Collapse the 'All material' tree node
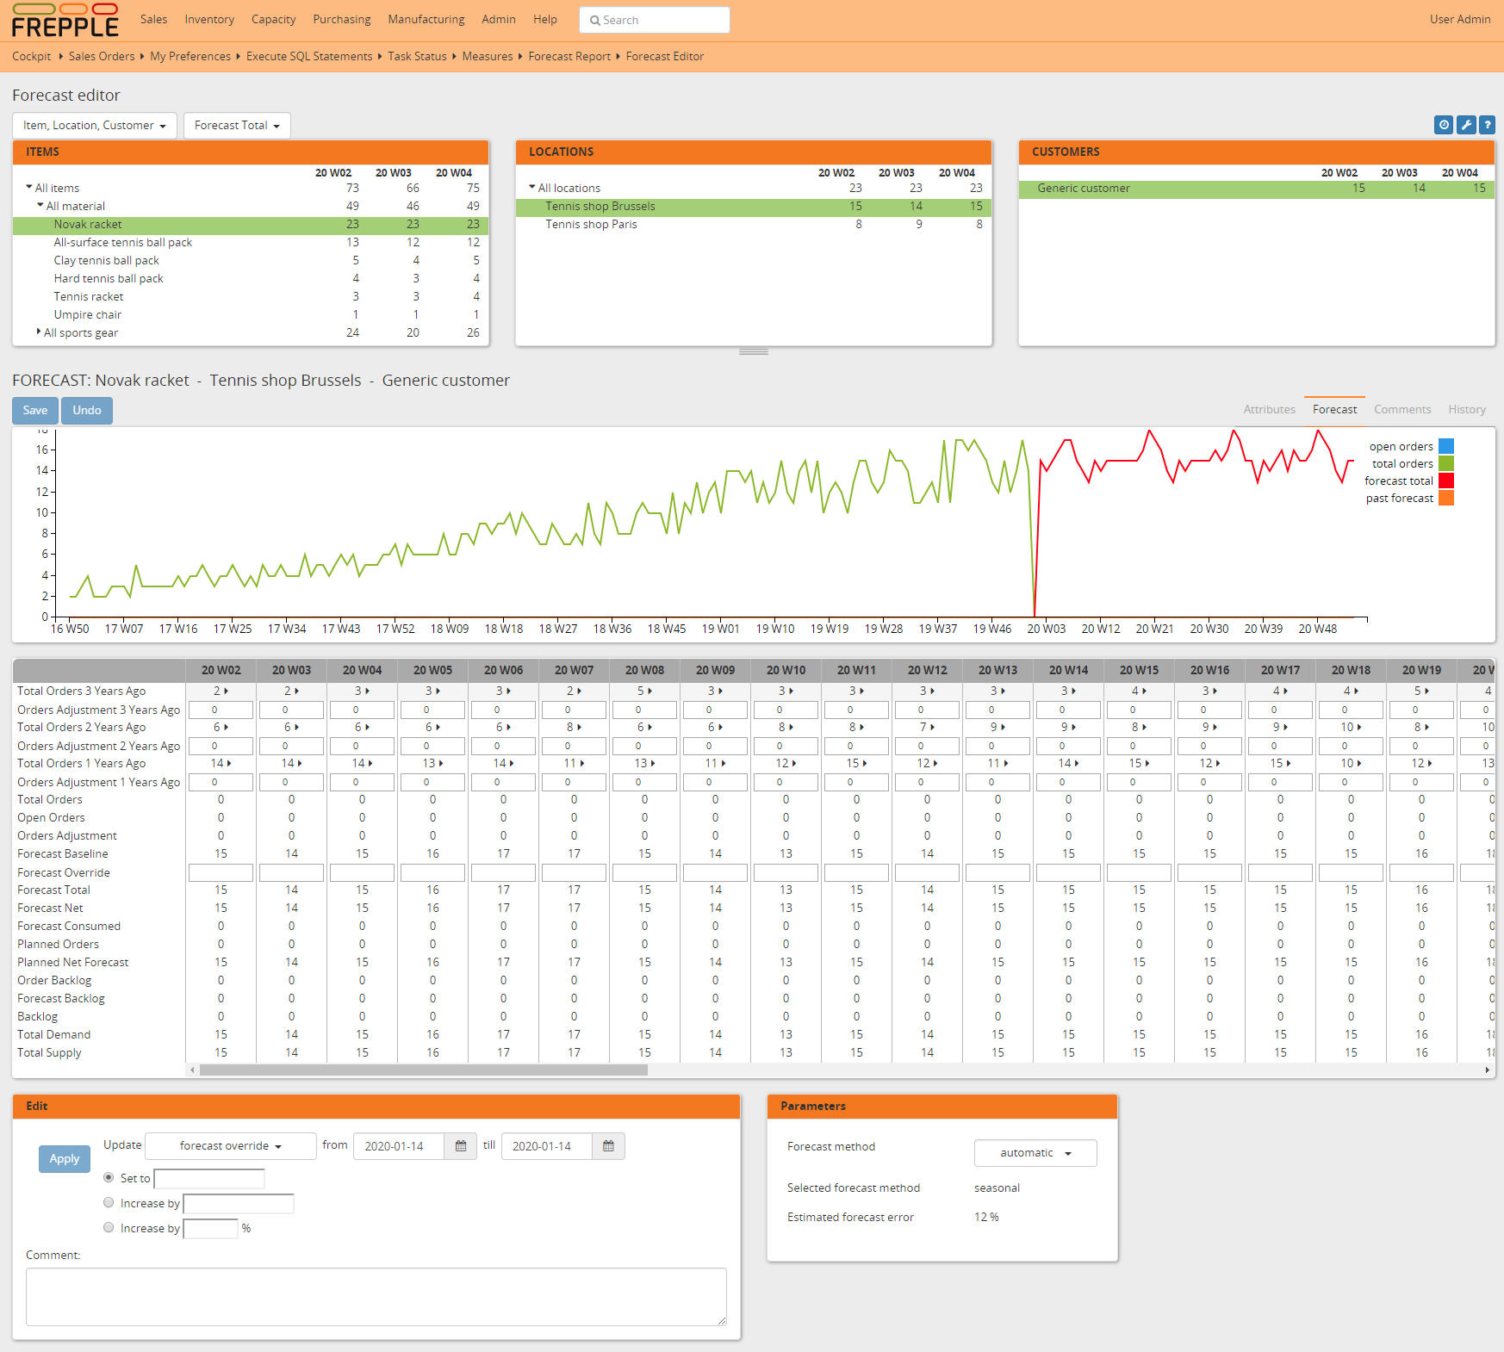Viewport: 1504px width, 1352px height. (x=40, y=206)
